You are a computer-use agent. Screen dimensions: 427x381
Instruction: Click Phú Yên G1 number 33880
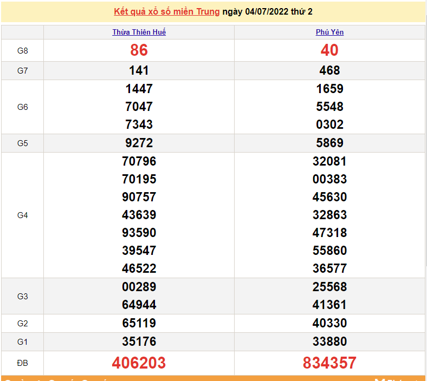click(329, 341)
